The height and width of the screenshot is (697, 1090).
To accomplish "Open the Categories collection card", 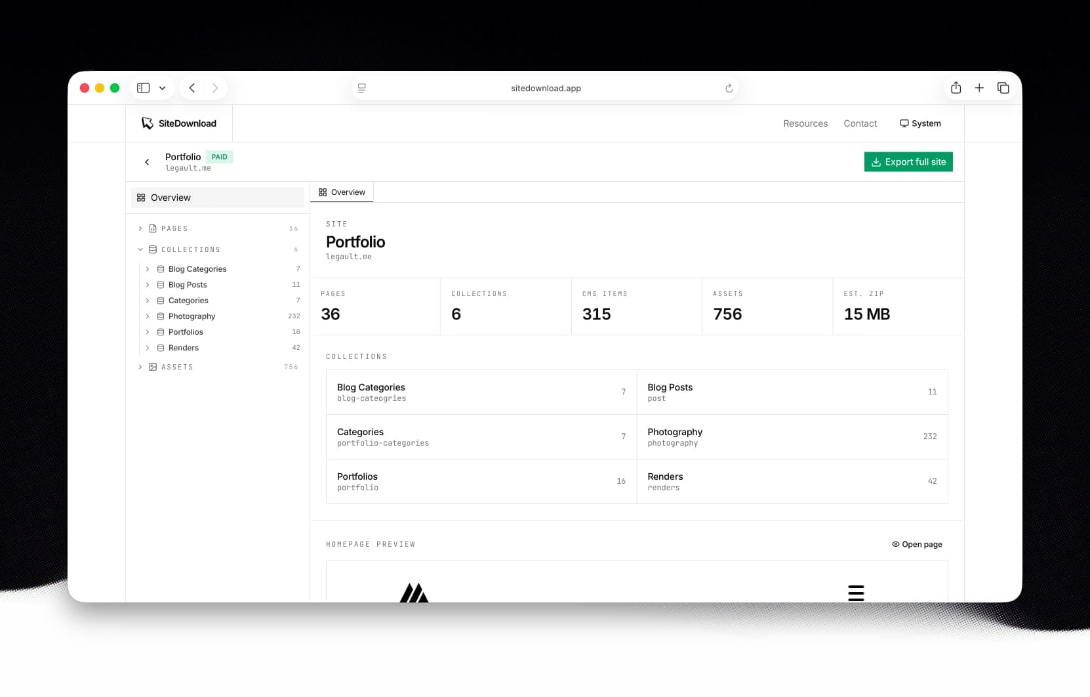I will pos(481,437).
